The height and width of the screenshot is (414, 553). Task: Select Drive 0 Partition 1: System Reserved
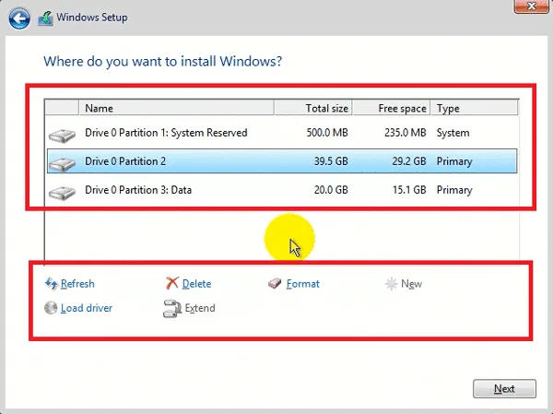166,133
